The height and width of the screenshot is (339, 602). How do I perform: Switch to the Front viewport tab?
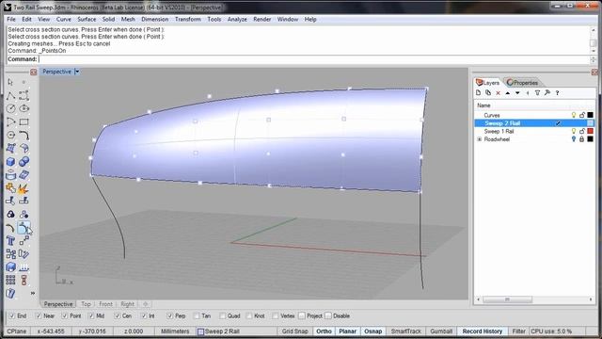(x=105, y=304)
